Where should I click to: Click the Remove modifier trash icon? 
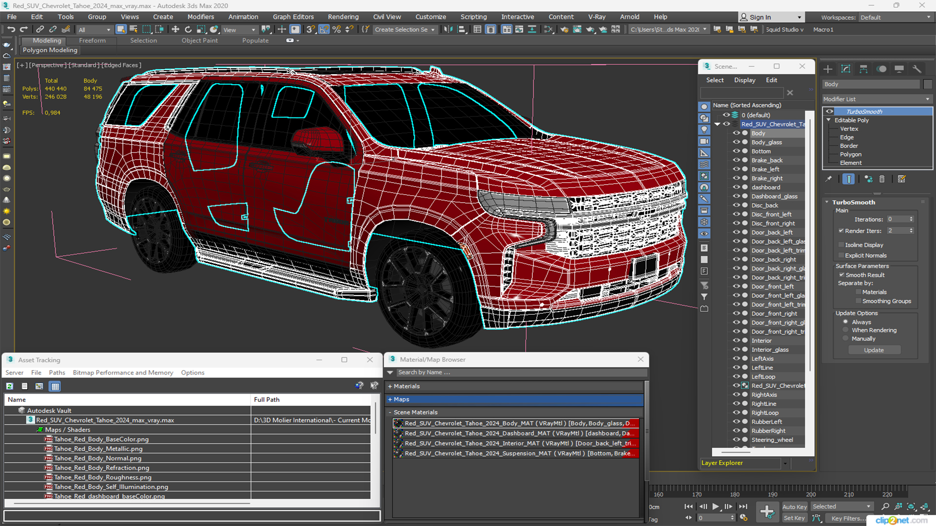click(882, 179)
